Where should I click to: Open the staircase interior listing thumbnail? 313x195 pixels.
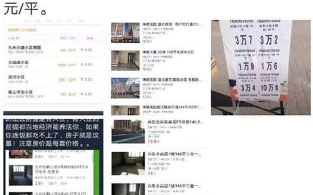(125, 60)
